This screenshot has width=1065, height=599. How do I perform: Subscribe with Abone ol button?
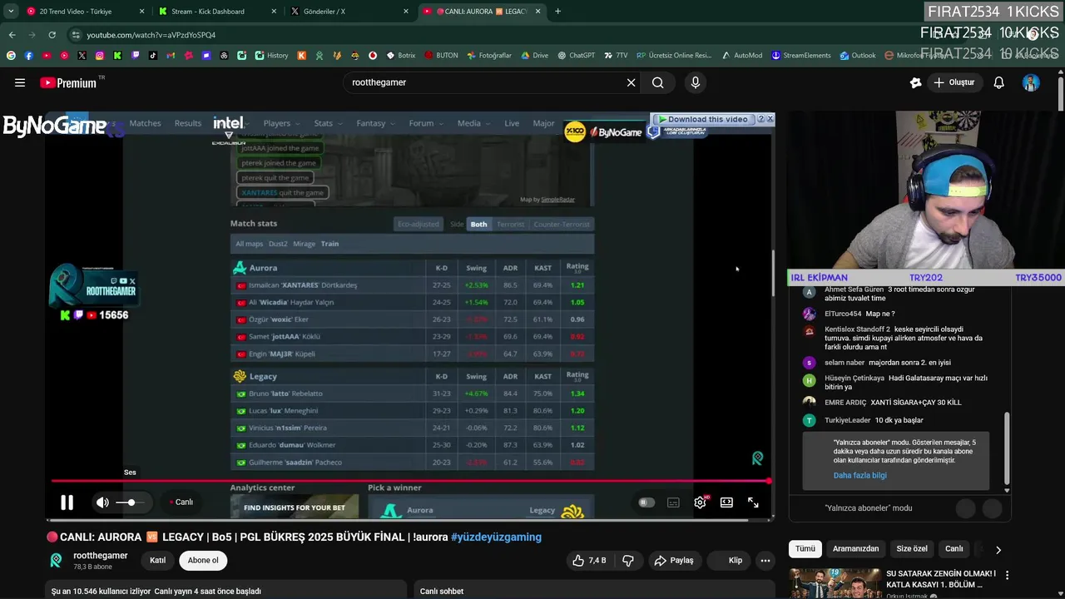(203, 561)
